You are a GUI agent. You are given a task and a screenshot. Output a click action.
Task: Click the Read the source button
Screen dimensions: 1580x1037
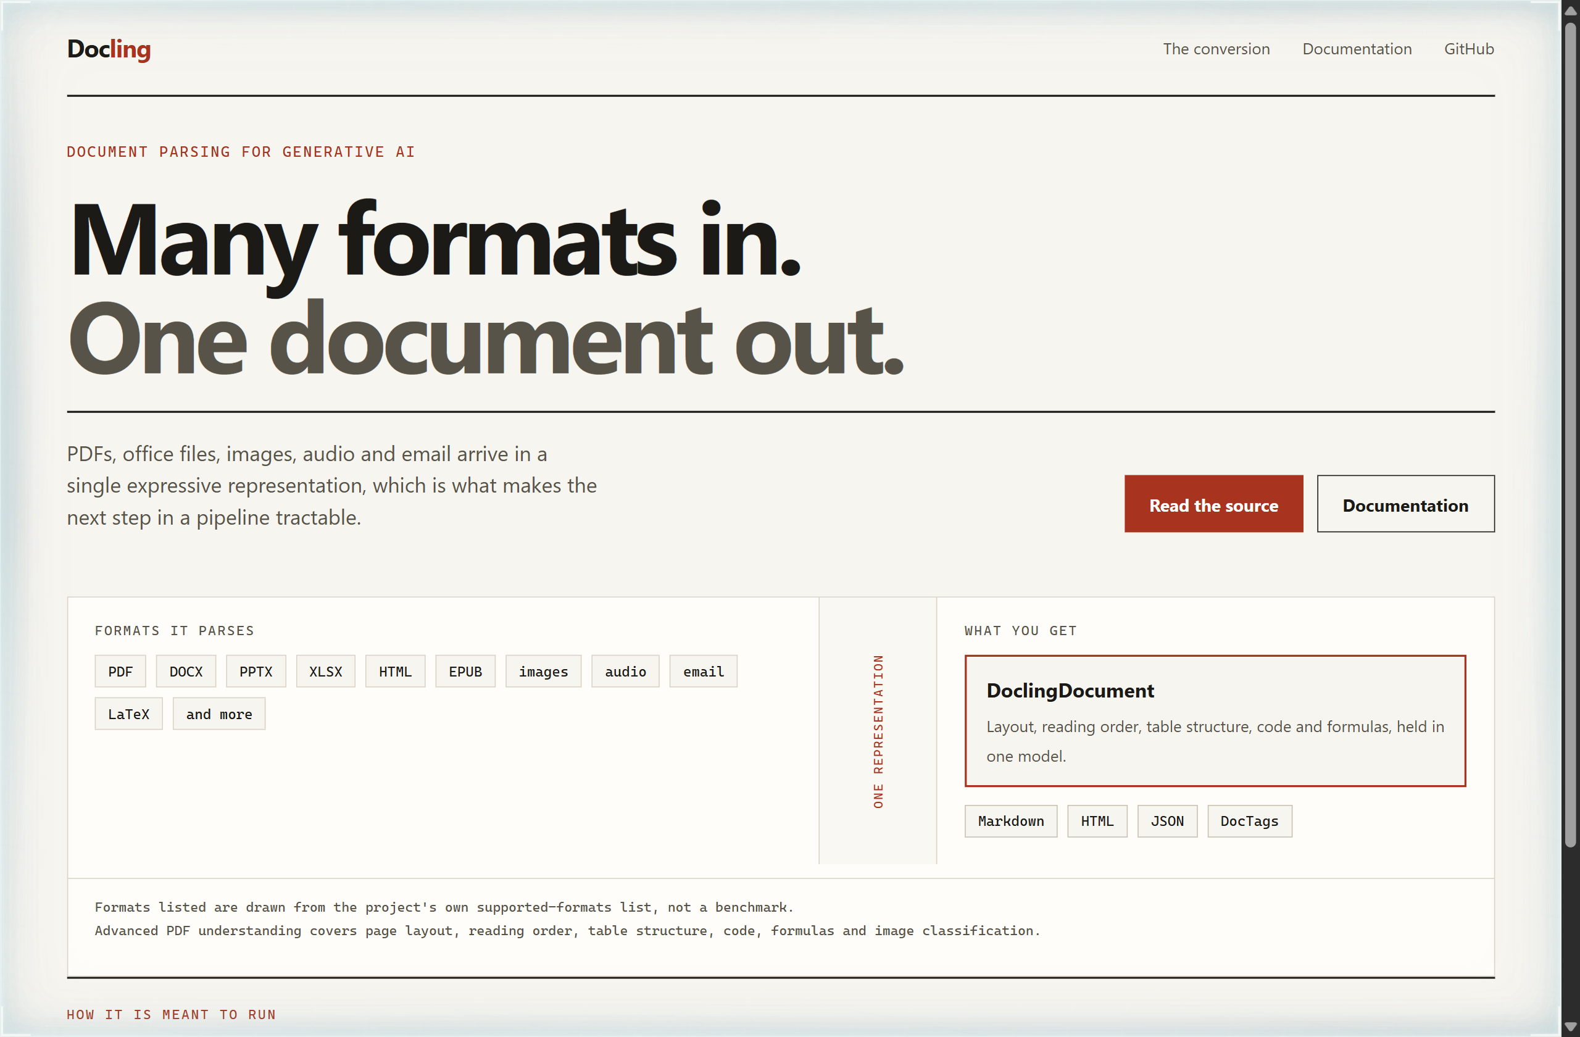point(1213,504)
